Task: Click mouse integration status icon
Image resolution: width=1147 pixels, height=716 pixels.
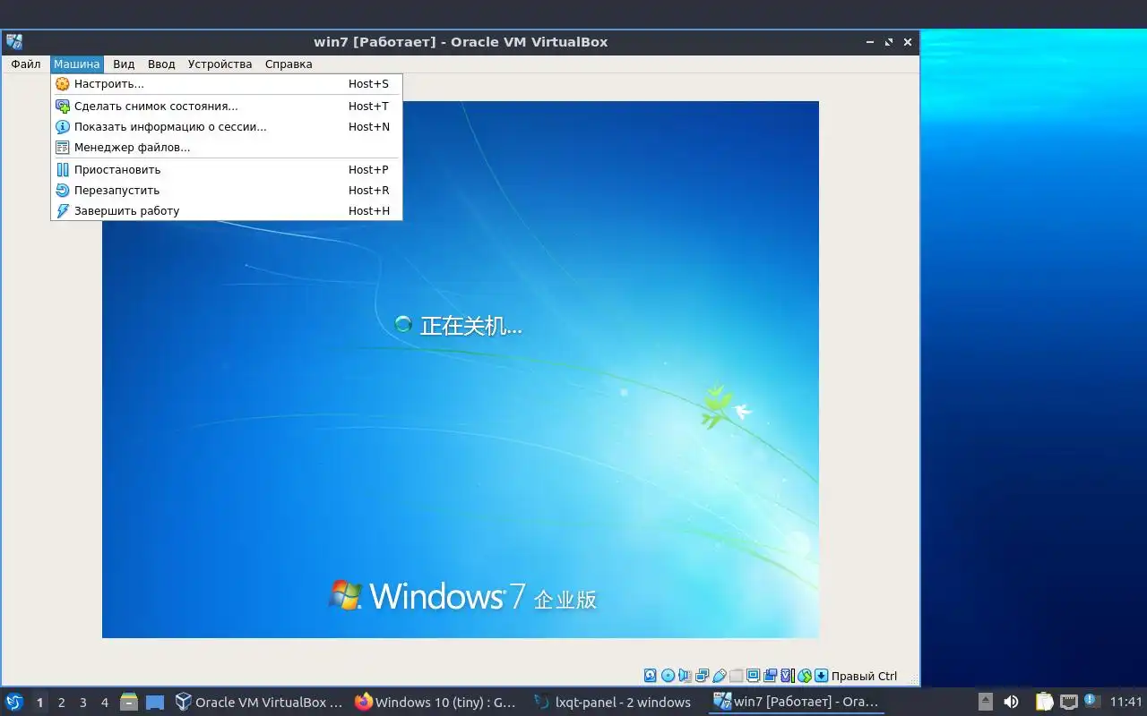Action: (805, 676)
